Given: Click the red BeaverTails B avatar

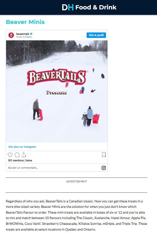Looking at the screenshot, I should [11, 35].
